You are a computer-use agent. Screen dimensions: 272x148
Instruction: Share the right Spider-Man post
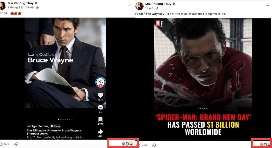coord(154,145)
